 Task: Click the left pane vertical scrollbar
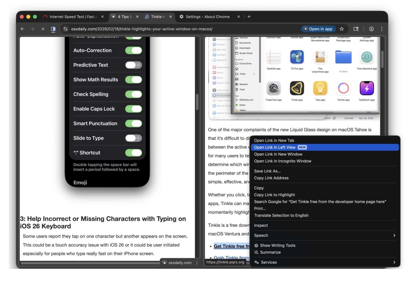click(197, 102)
